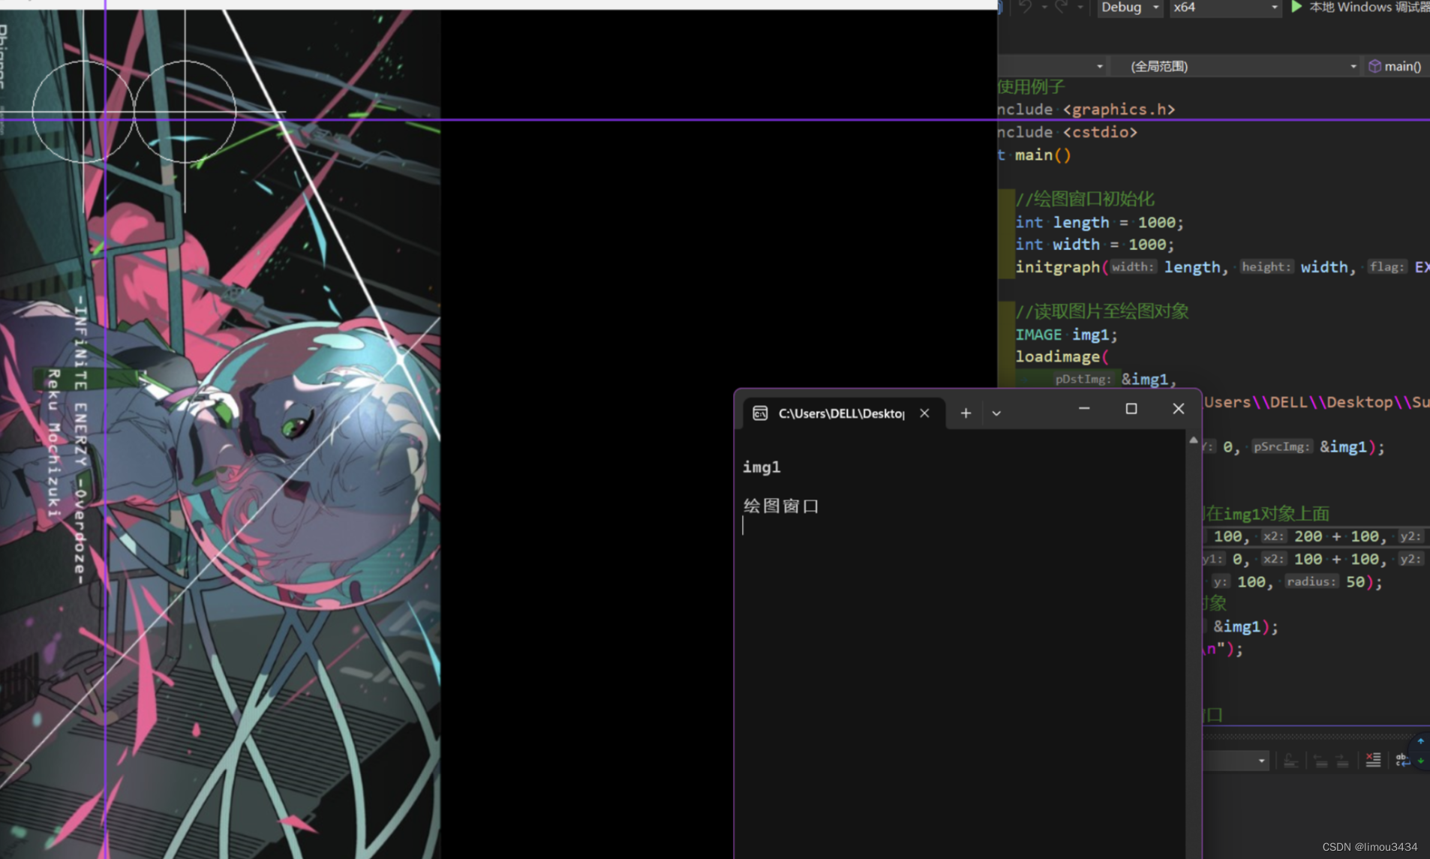Click 'radius: 50' parameter in code

[1326, 582]
